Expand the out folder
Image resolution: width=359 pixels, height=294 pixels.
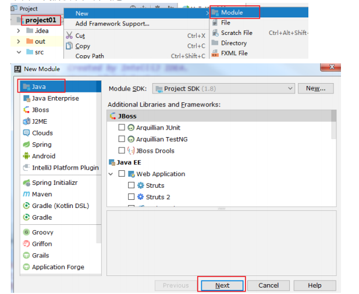(19, 41)
